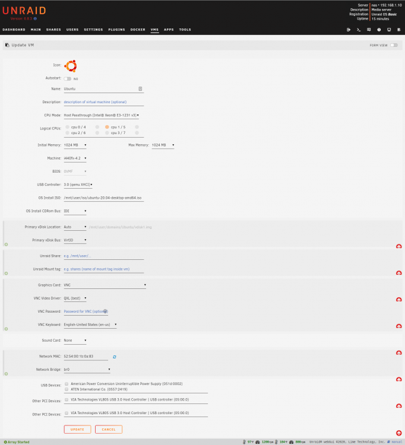Toggle the Form View switch
Screen dimensions: 405x445
[394, 45]
